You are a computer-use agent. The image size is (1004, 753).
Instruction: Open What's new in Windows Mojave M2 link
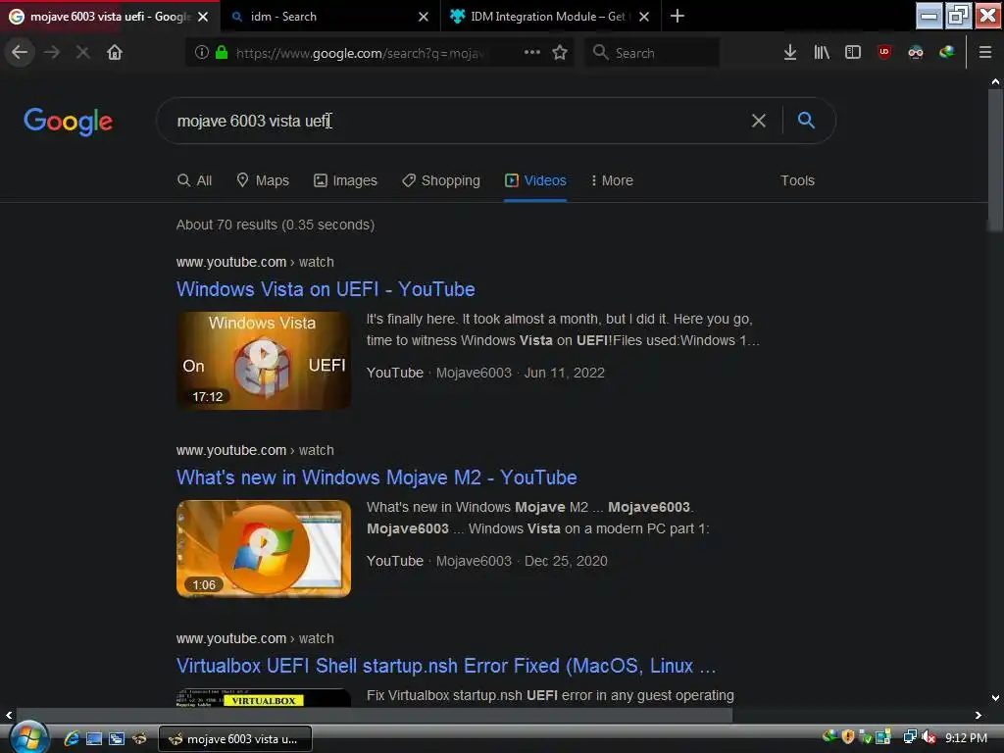[376, 477]
